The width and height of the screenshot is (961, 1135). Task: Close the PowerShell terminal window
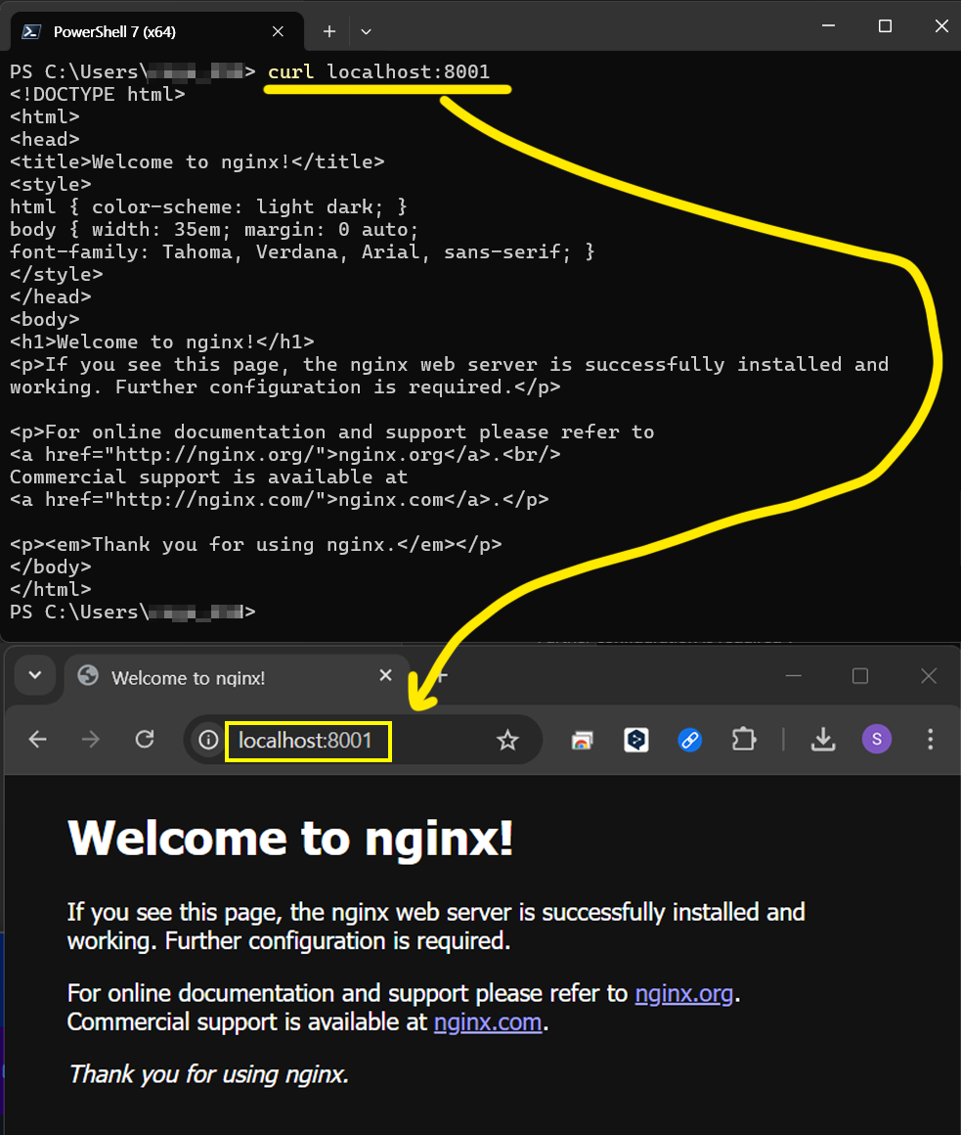[x=941, y=26]
